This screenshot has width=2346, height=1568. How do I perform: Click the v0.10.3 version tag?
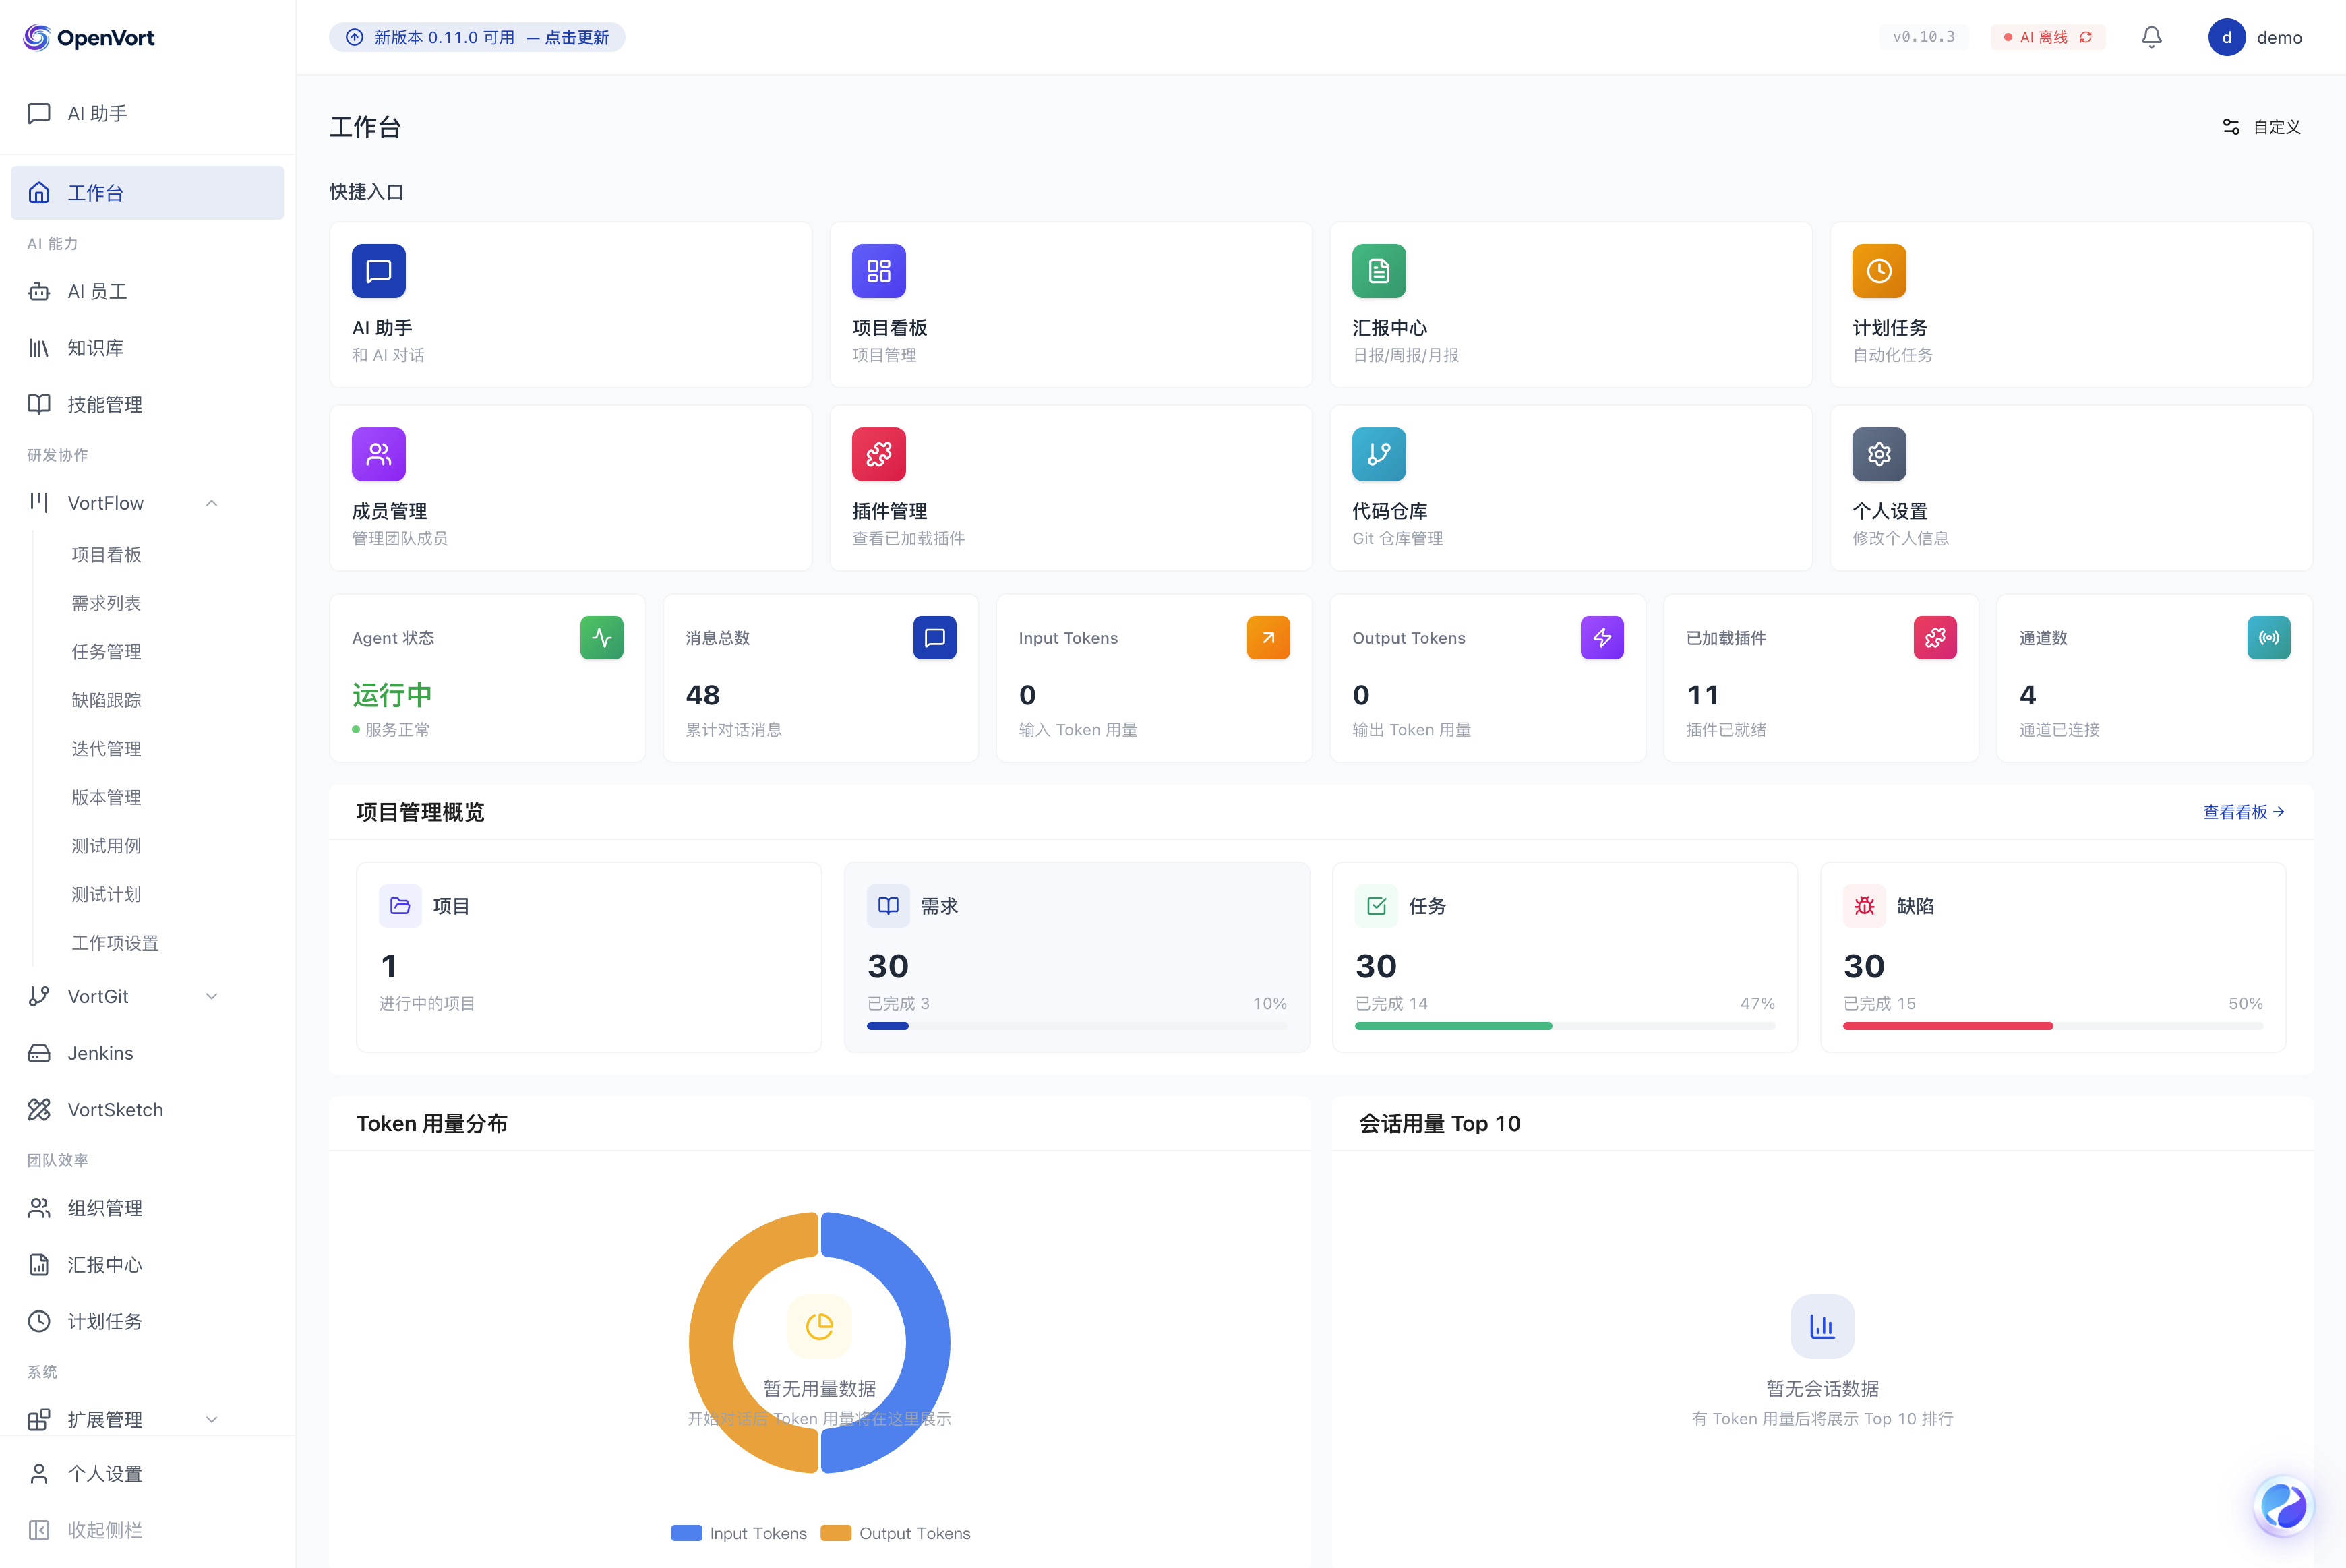point(1923,37)
